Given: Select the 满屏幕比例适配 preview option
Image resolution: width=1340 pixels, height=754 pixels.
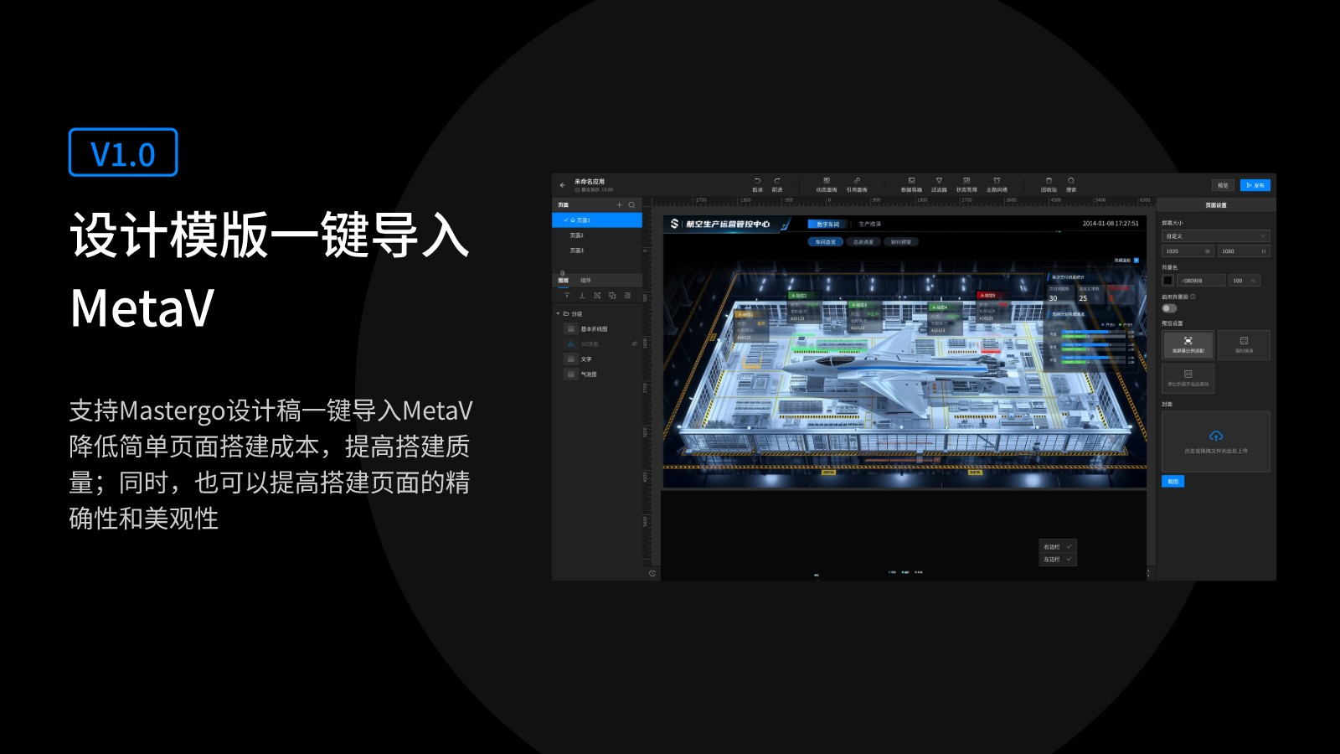Looking at the screenshot, I should click(1188, 344).
